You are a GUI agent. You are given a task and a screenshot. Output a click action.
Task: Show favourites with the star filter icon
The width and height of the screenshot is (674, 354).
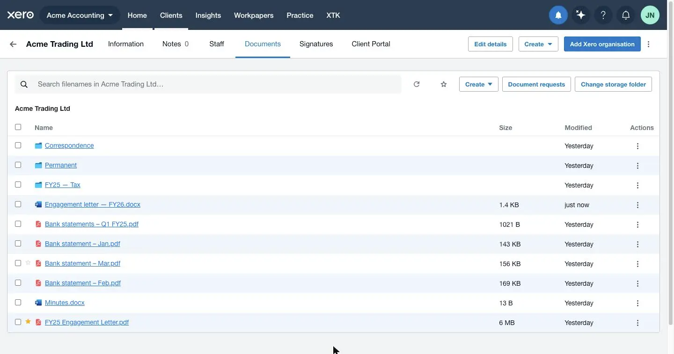pos(444,84)
